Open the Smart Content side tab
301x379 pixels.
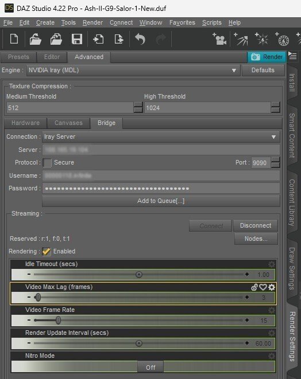pyautogui.click(x=292, y=135)
